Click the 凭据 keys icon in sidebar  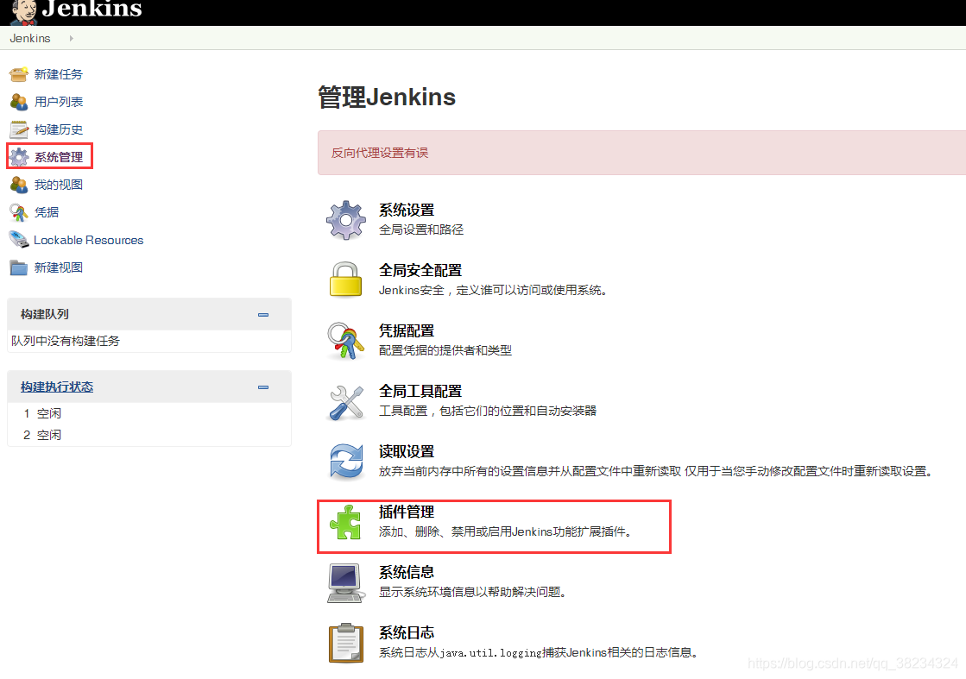pyautogui.click(x=18, y=212)
